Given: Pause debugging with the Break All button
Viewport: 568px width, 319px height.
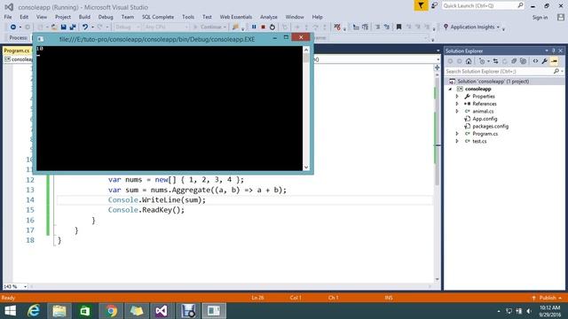Looking at the screenshot, I should pos(254,27).
